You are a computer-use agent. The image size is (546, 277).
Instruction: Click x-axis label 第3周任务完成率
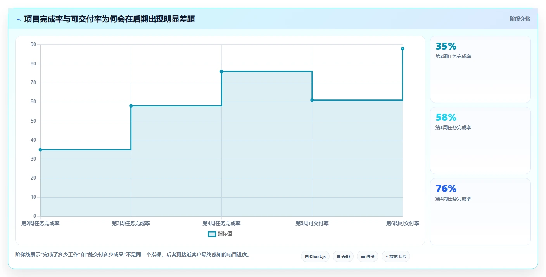pos(131,224)
